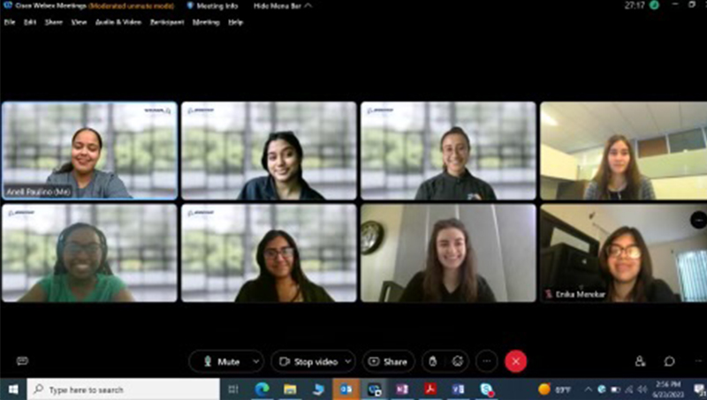Switch to Webex app on taskbar
Screen dimensions: 707x400
tap(374, 389)
